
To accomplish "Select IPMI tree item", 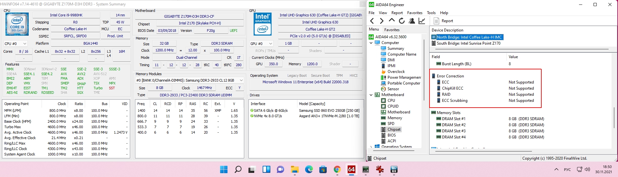I will 388,66.
